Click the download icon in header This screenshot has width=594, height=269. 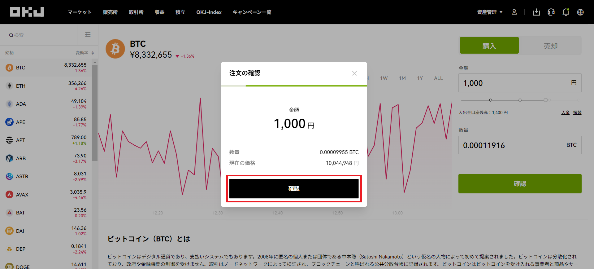tap(536, 12)
